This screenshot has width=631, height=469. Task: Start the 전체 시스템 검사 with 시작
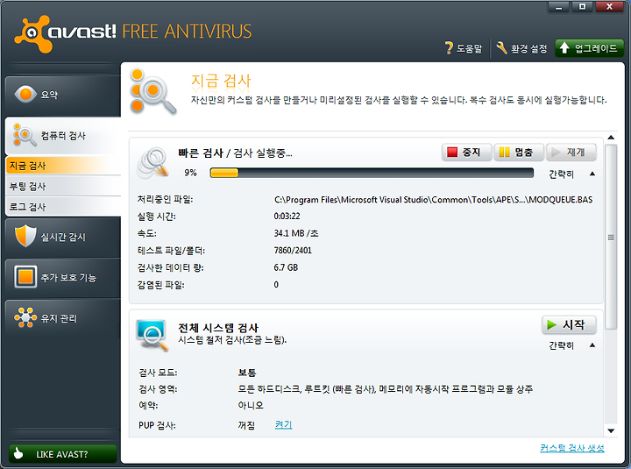569,324
